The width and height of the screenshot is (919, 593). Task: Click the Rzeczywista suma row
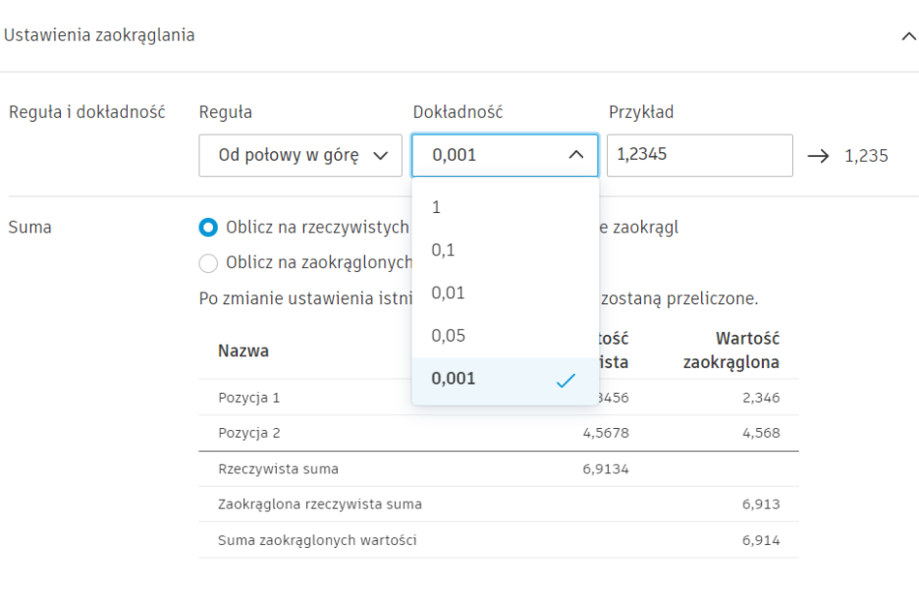(x=277, y=469)
